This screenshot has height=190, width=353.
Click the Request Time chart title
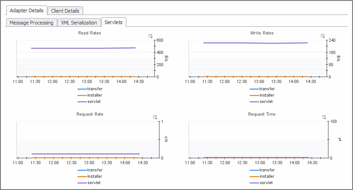(x=262, y=114)
